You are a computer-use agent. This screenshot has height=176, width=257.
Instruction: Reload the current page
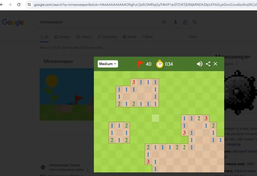[19, 4]
